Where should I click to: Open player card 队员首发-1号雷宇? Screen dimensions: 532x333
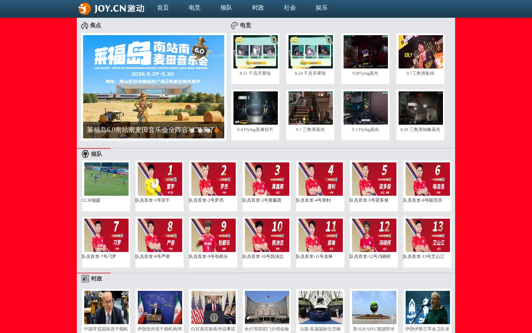(x=160, y=179)
